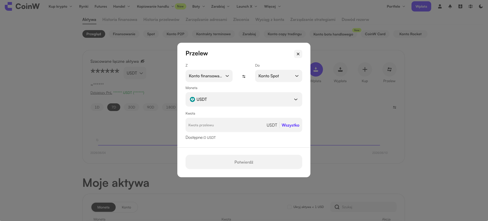Switch to Wyciąg z konta tab
488x221 pixels.
tap(270, 20)
